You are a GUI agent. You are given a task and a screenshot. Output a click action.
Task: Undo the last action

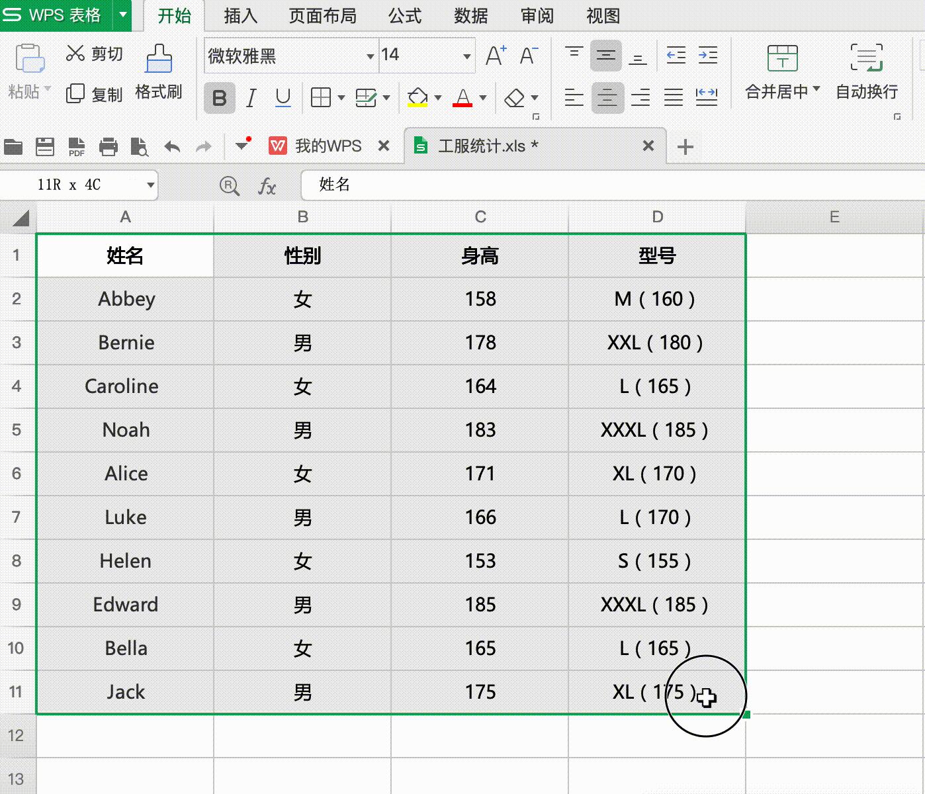(x=172, y=146)
